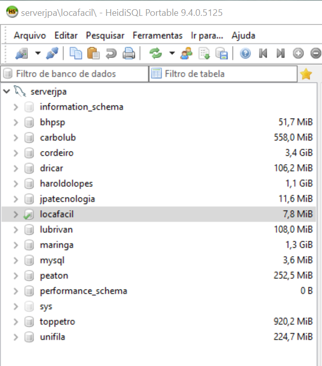
Task: Select the sys database
Action: tap(46, 307)
